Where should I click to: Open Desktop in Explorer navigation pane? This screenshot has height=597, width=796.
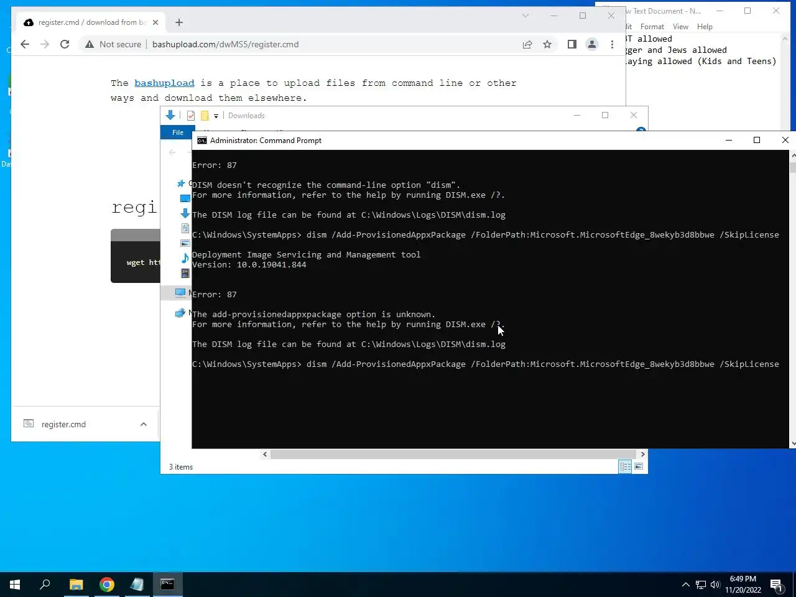(185, 198)
